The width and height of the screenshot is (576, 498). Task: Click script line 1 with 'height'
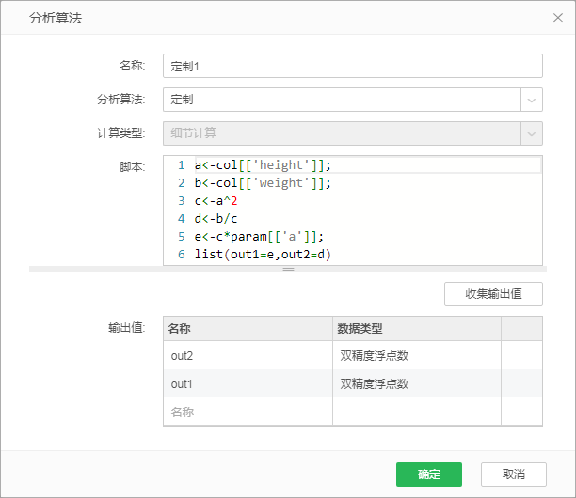pyautogui.click(x=264, y=165)
